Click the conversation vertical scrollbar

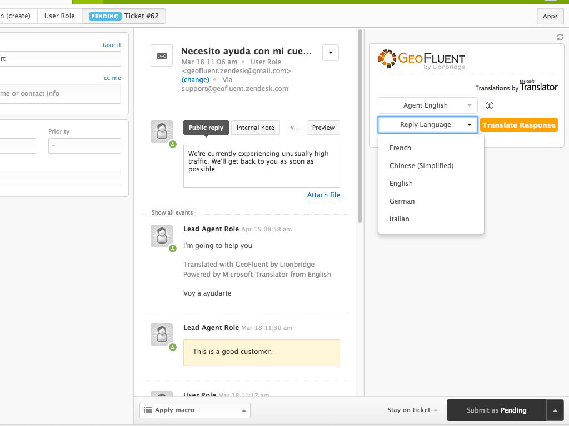(x=360, y=127)
